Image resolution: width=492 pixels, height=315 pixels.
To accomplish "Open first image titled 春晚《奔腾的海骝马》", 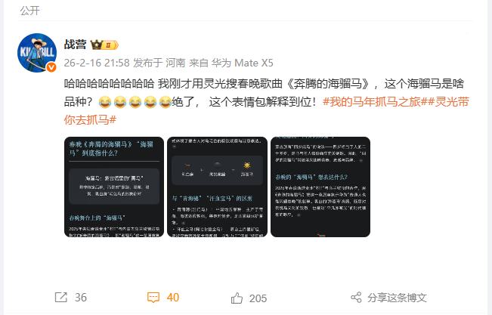I will click(114, 187).
